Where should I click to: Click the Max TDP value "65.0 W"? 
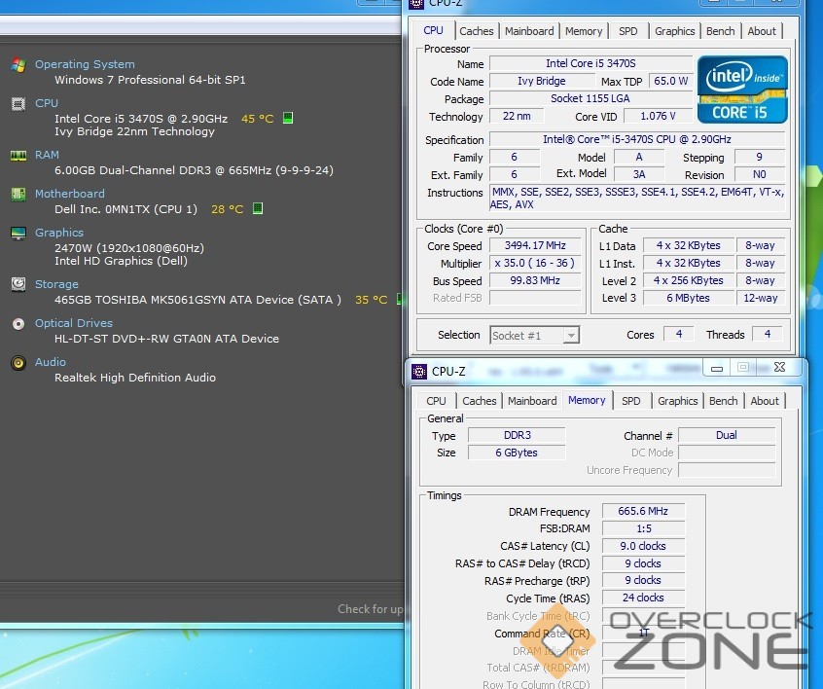[x=671, y=81]
